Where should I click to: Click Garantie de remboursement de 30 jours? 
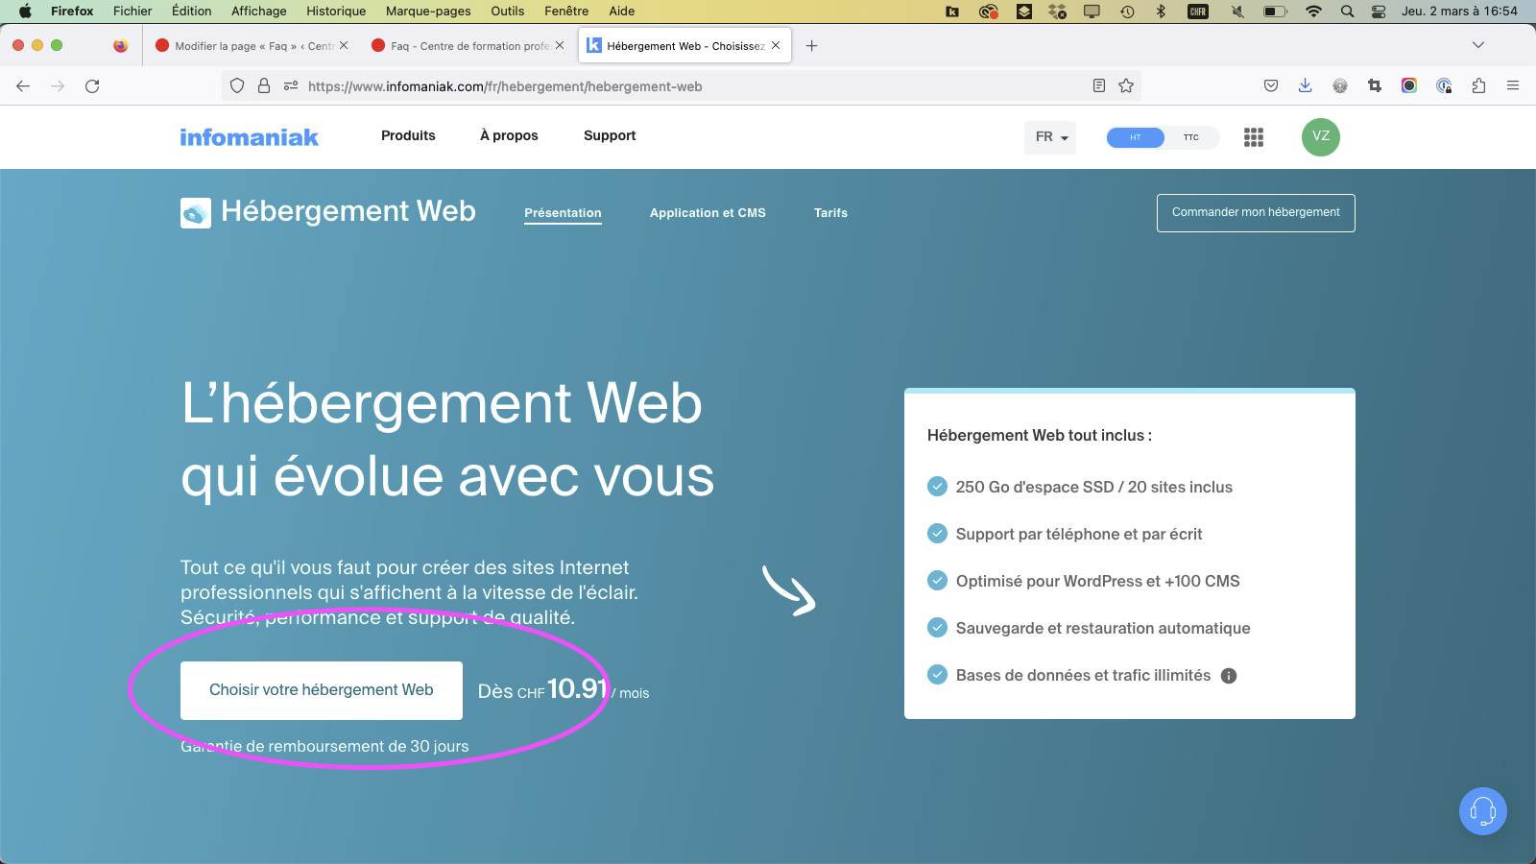tap(324, 746)
